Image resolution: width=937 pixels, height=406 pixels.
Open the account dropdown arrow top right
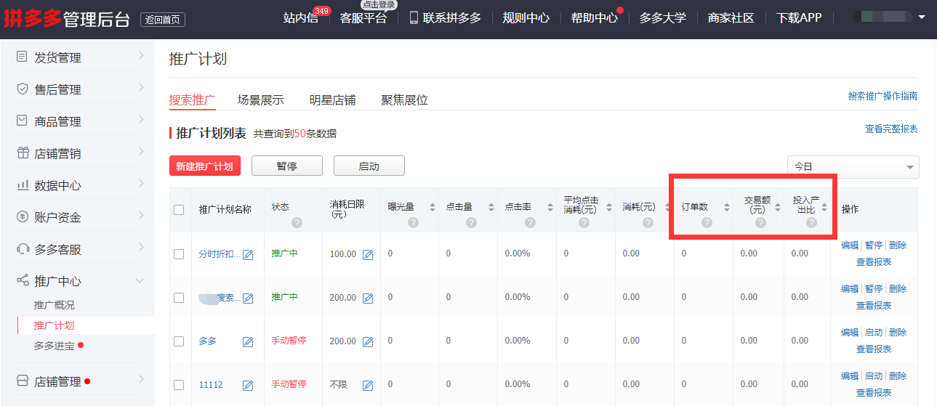tap(922, 17)
